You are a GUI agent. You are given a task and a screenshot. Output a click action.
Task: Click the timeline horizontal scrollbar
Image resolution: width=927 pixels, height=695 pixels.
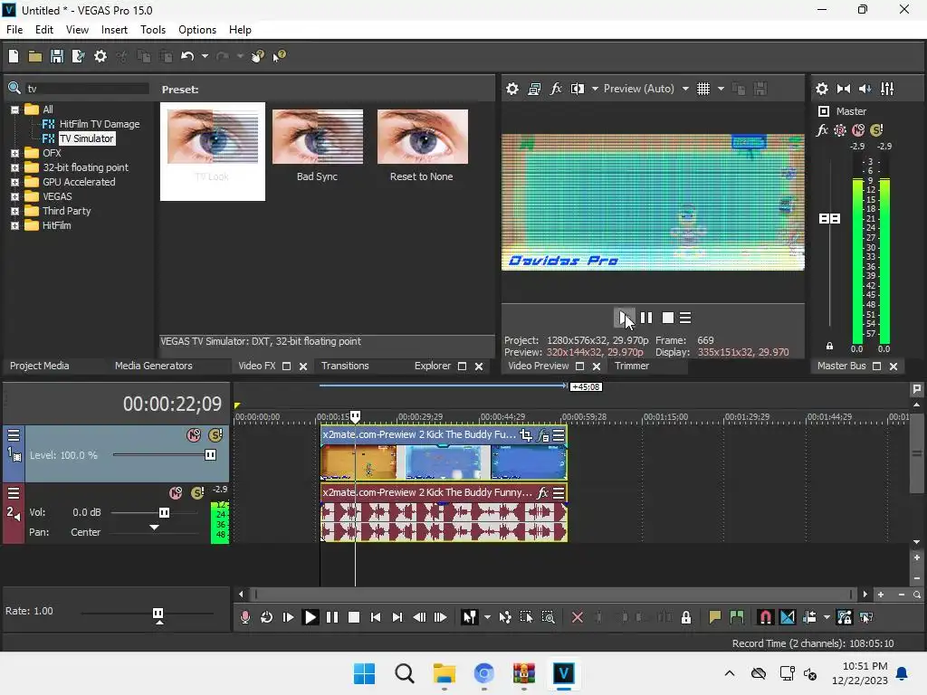click(553, 595)
